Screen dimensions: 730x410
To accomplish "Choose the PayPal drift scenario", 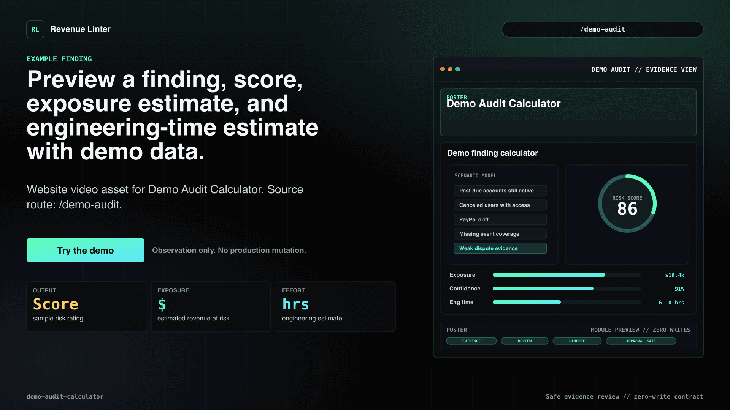I will pos(500,219).
